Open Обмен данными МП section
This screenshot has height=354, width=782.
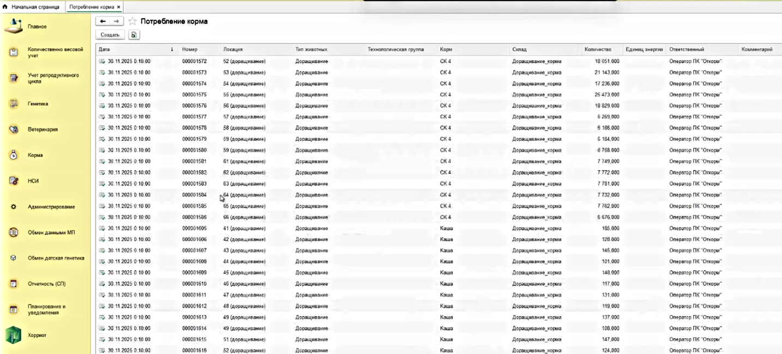coord(51,233)
